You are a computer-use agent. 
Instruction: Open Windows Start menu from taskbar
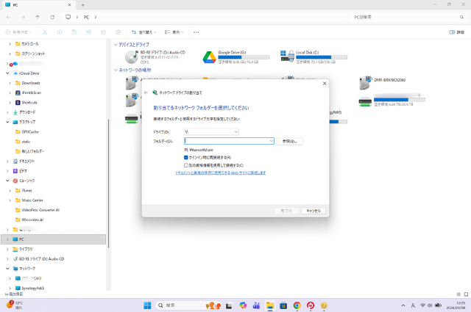146,305
